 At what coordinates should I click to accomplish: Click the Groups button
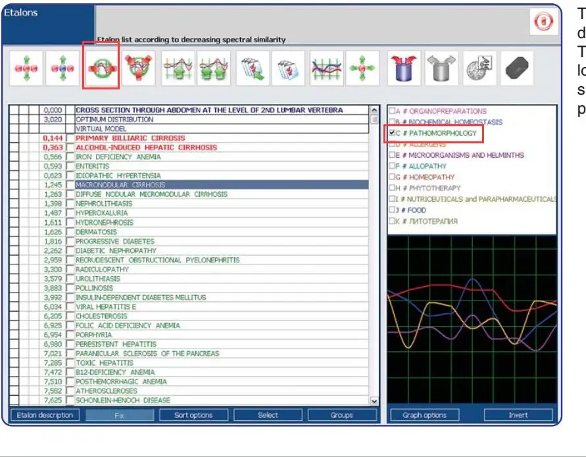[x=342, y=416]
